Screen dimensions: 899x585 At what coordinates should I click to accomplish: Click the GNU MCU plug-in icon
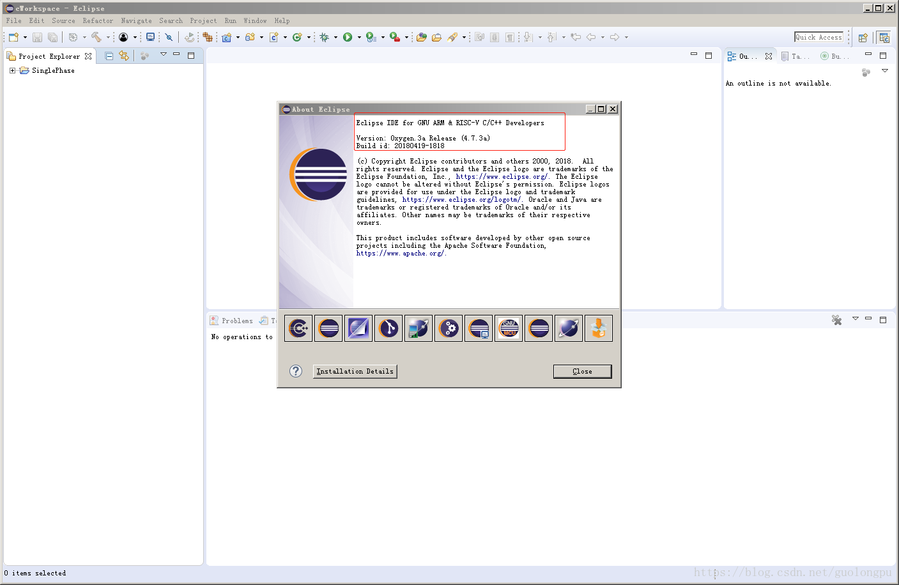pos(509,328)
